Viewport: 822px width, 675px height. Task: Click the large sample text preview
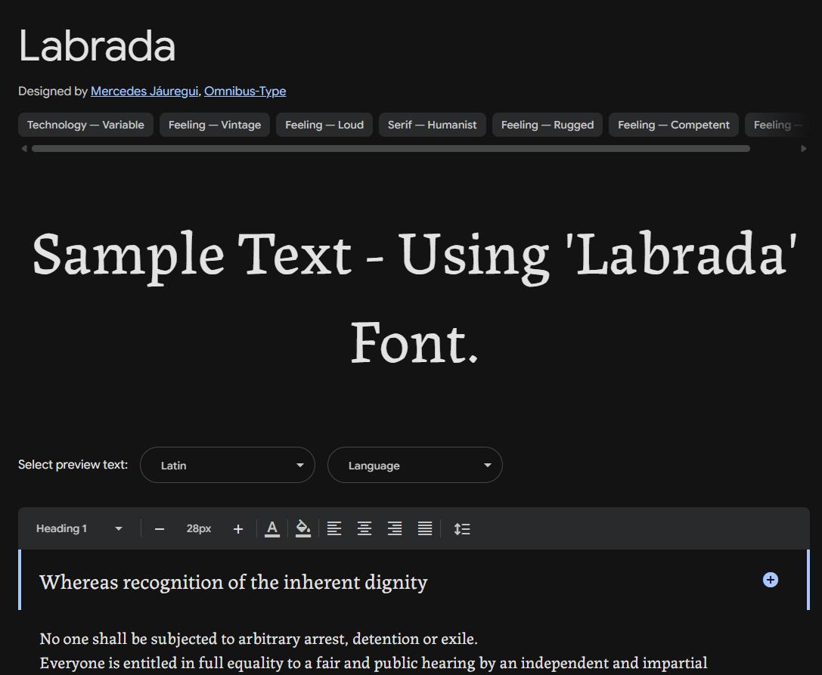[414, 297]
